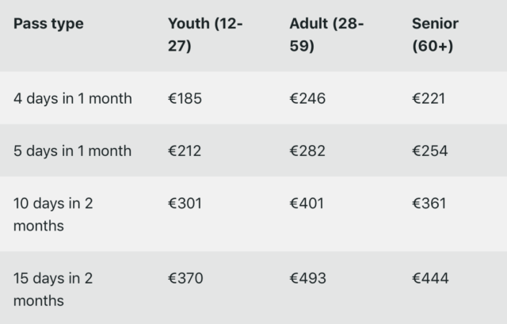This screenshot has height=324, width=507.
Task: Select the €246 Adult price cell
Action: click(x=307, y=99)
